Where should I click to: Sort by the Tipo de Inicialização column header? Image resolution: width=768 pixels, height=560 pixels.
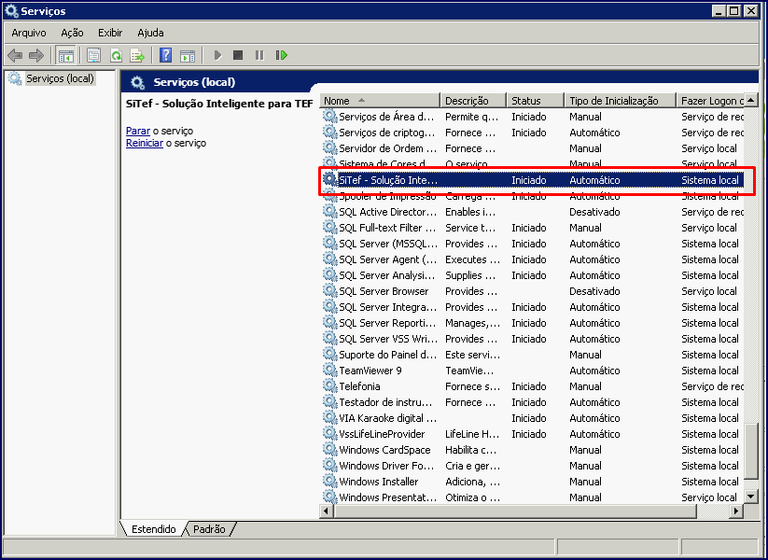tap(620, 101)
